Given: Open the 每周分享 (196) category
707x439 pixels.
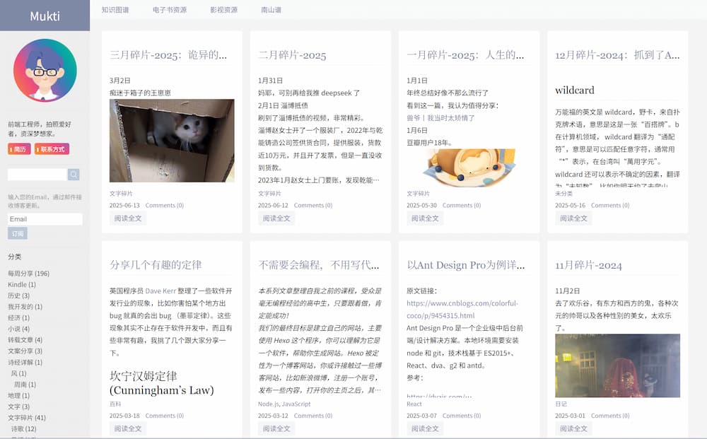Looking at the screenshot, I should click(x=28, y=274).
